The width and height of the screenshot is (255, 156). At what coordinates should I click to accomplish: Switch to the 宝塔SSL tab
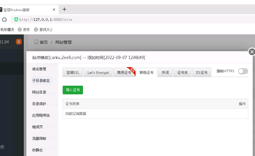coord(73,73)
